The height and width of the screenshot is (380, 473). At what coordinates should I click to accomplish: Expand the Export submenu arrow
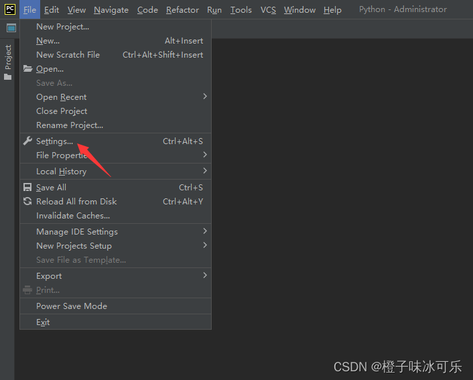point(205,275)
